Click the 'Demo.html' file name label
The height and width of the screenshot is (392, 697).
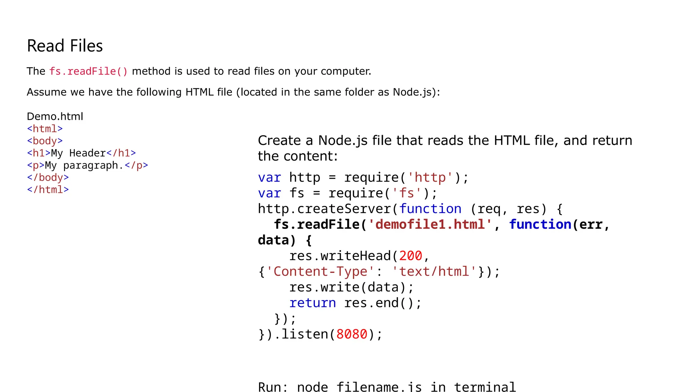click(55, 116)
